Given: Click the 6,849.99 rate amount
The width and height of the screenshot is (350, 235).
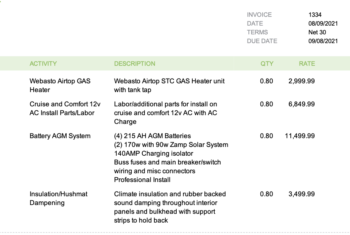Looking at the screenshot, I should click(301, 104).
